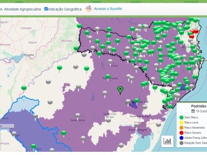Viewport: 207px width, 155px height.
Task: Select the blue Alerta Precip.24hr legend swatch
Action: pos(181,138)
